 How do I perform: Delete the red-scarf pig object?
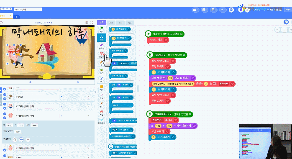[x=88, y=115]
